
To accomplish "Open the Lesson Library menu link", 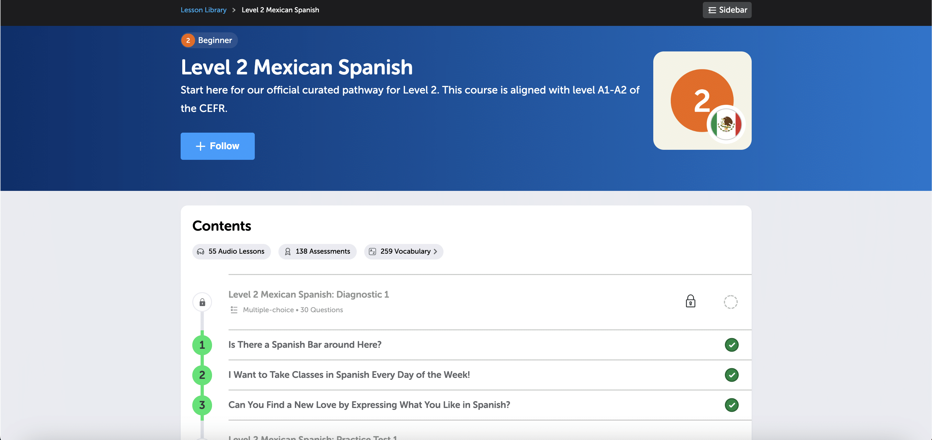I will (x=204, y=9).
